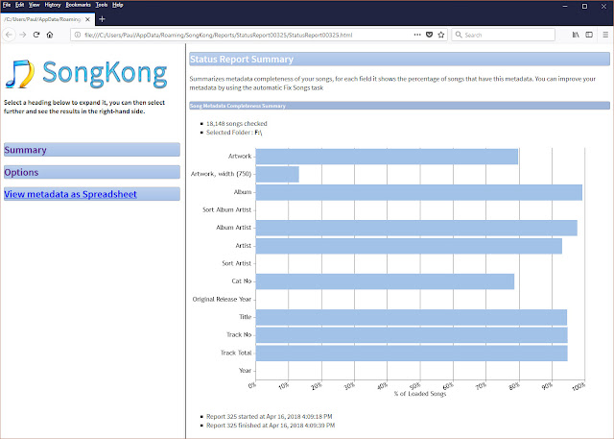
Task: Maximize the Firefox window
Action: [584, 6]
